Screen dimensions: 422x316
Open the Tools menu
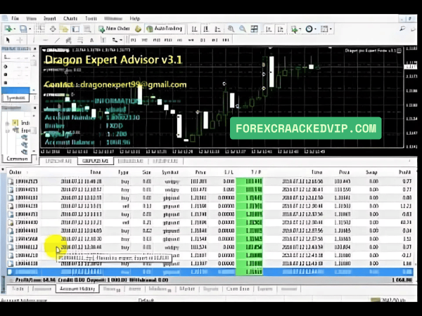tap(91, 18)
